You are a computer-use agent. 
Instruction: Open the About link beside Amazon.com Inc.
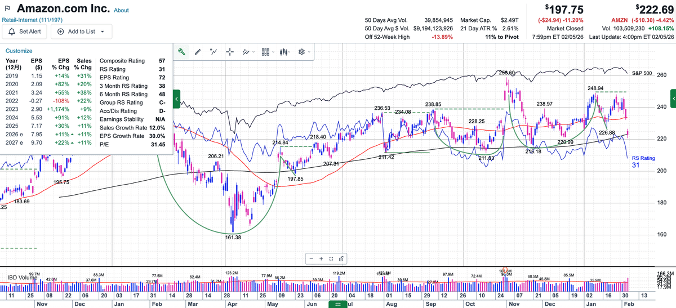tap(121, 11)
